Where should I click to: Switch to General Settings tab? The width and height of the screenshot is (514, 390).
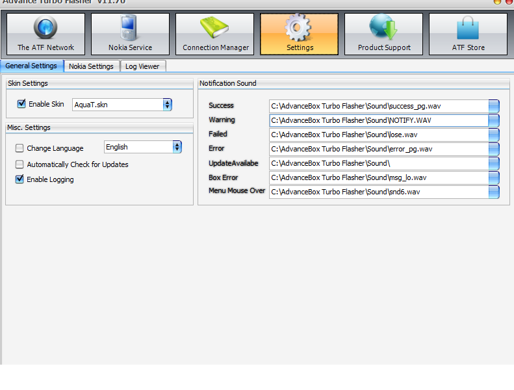[x=32, y=66]
